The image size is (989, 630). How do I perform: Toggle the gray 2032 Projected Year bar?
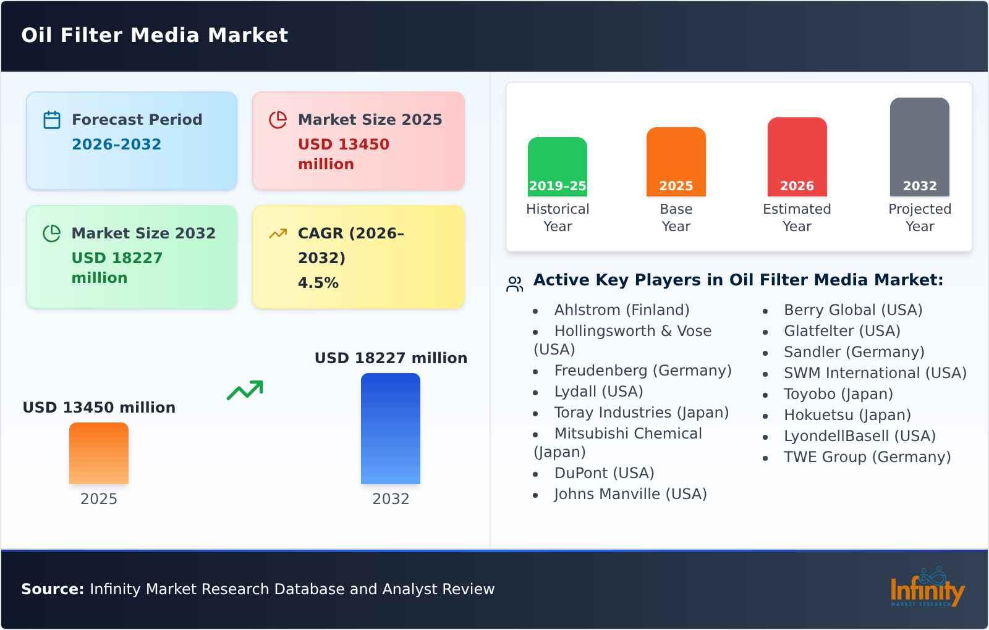pyautogui.click(x=919, y=148)
